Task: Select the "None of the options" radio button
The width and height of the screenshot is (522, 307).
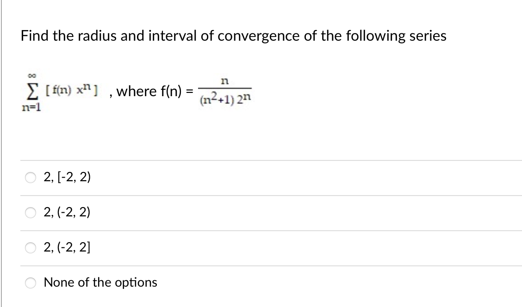Action: (30, 282)
